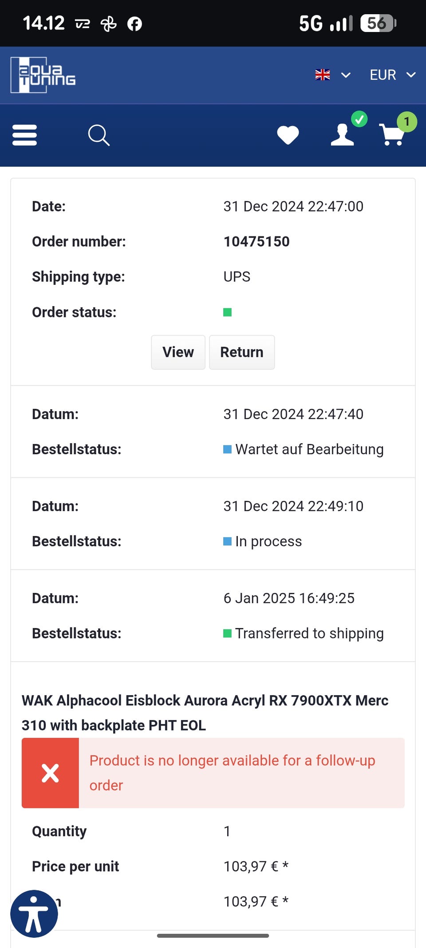Open the wishlist heart icon
Screen dimensions: 426x948
(x=288, y=135)
